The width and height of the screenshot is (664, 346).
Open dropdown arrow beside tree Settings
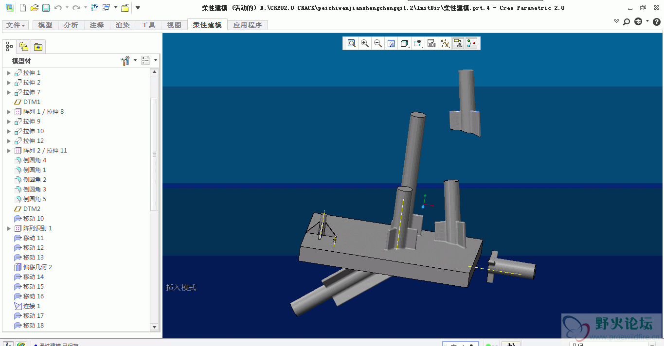pyautogui.click(x=135, y=61)
